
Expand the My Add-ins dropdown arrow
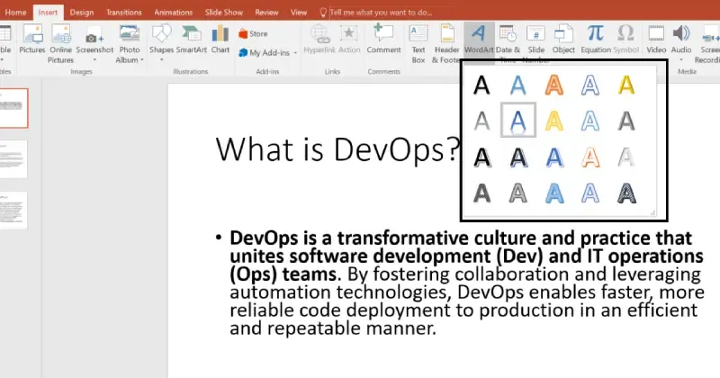tap(295, 53)
